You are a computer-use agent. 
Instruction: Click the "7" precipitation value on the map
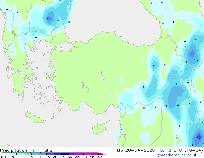(x=197, y=60)
